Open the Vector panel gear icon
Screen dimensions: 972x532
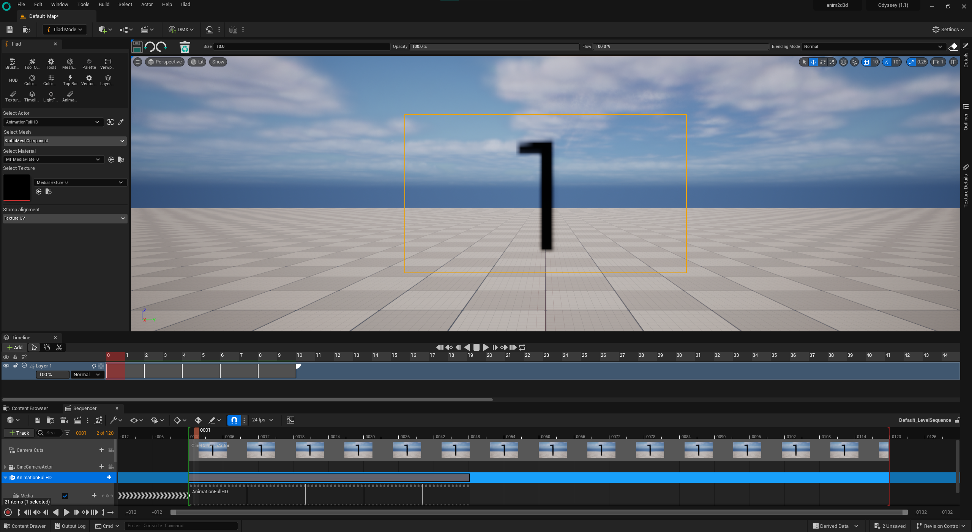click(89, 80)
